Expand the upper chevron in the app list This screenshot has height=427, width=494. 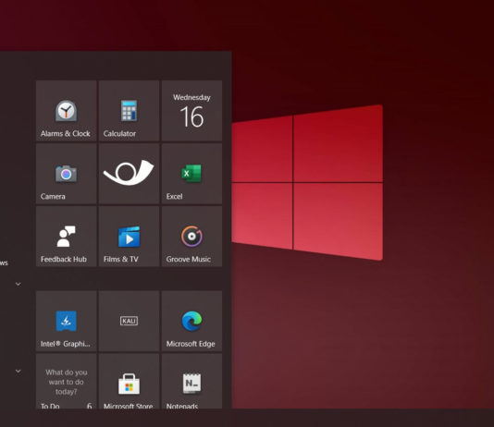[x=19, y=284]
